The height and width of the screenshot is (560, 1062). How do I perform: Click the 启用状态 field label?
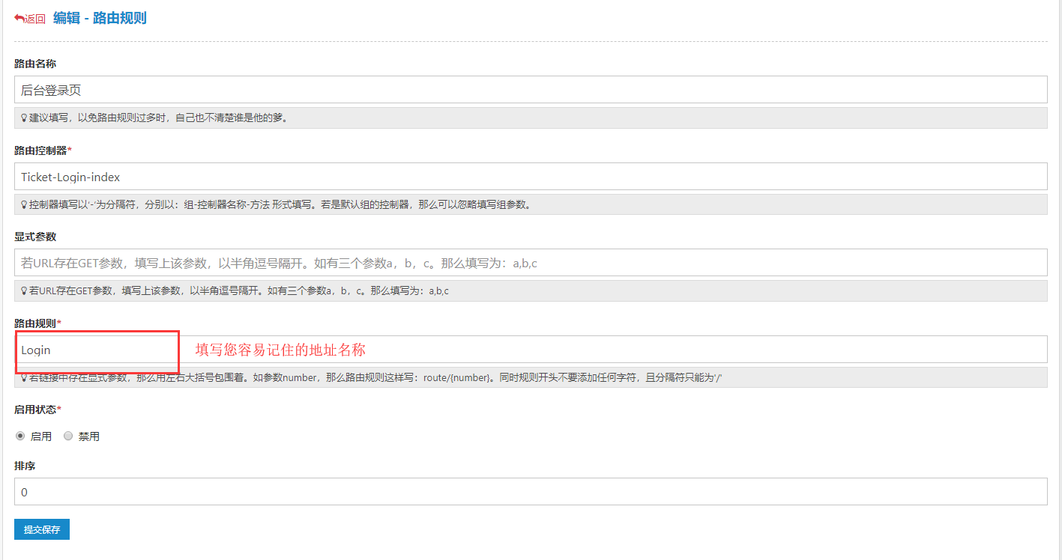pyautogui.click(x=37, y=410)
